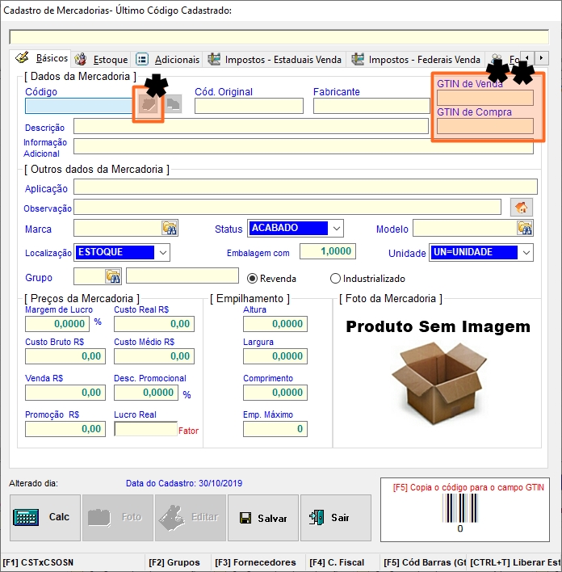Select the Revenda radio button
This screenshot has width=562, height=572.
[x=252, y=279]
